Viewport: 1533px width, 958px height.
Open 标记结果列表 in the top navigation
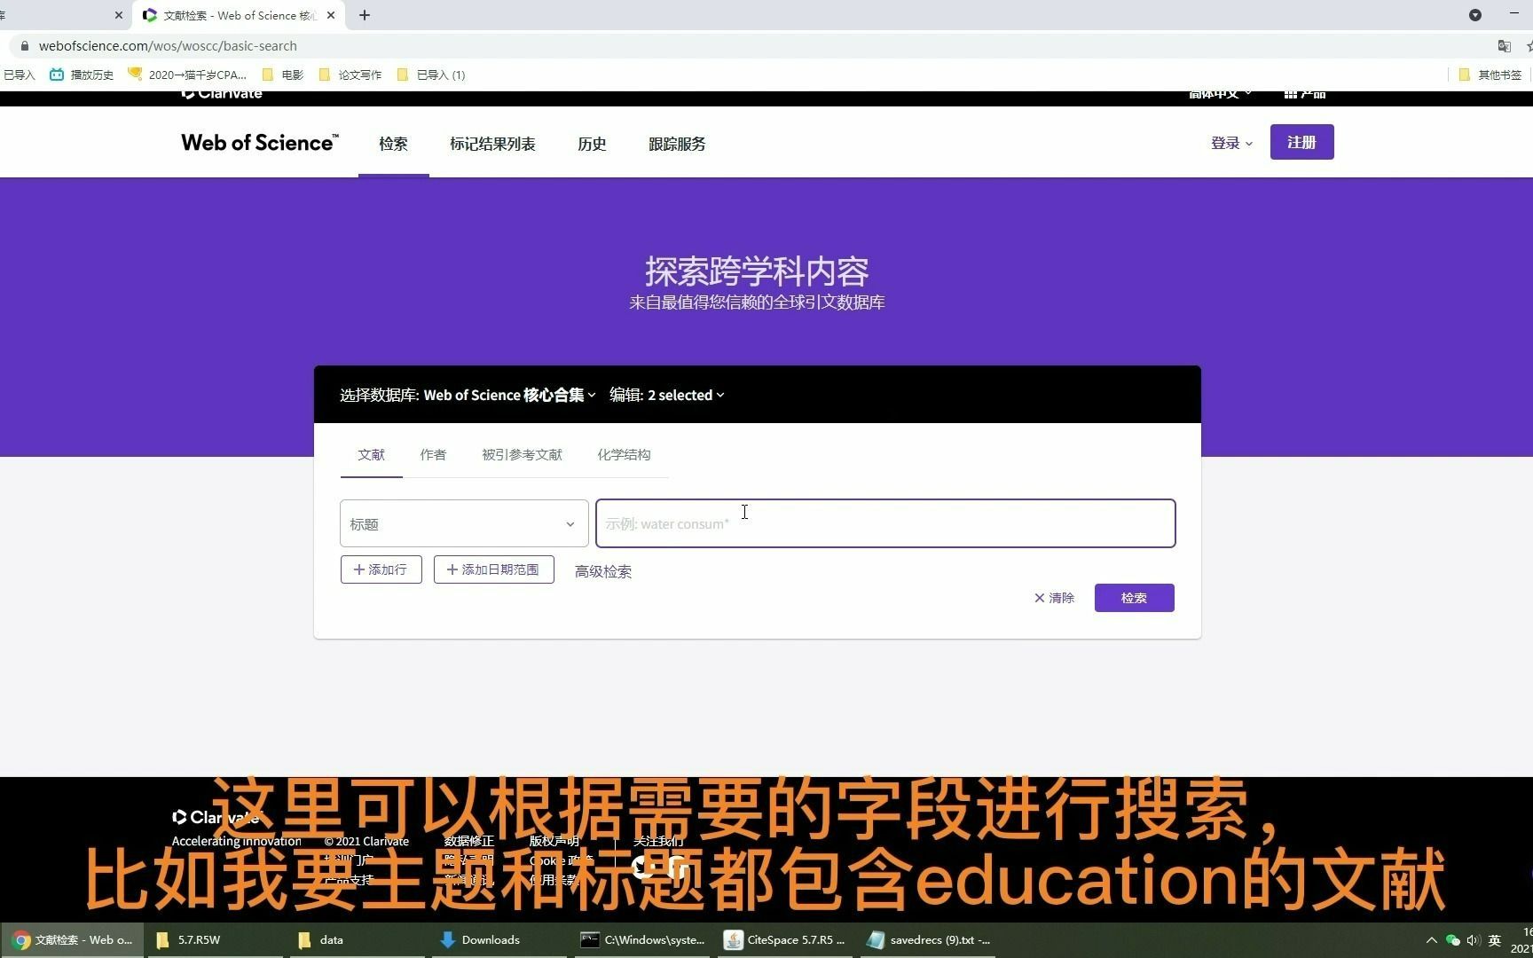click(492, 144)
